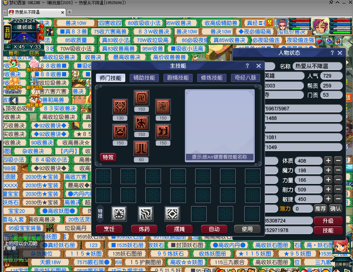Click the pet portrait beside health bars
This screenshot has height=272, width=353.
(x=282, y=25)
